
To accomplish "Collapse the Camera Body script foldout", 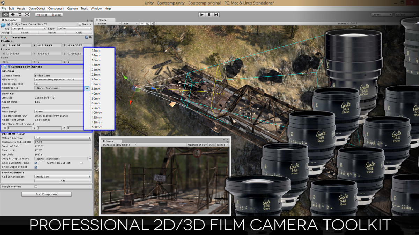I will coord(2,67).
